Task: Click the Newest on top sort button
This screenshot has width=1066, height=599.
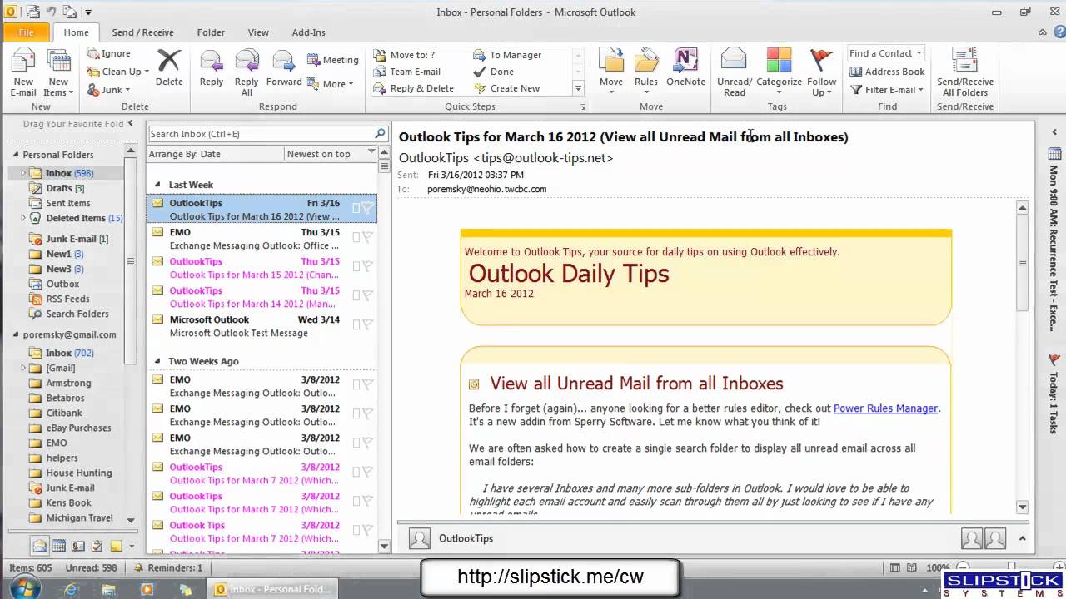Action: coord(330,154)
